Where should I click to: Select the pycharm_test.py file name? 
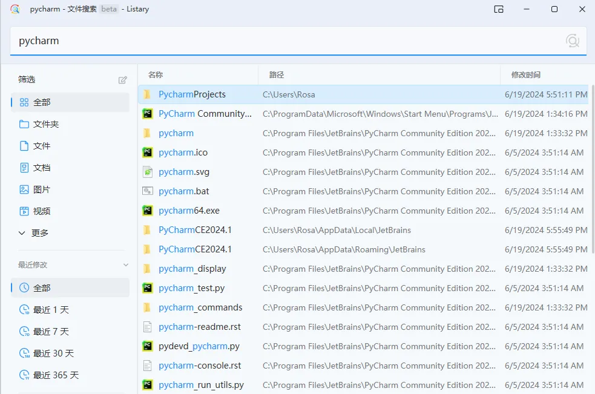[192, 288]
